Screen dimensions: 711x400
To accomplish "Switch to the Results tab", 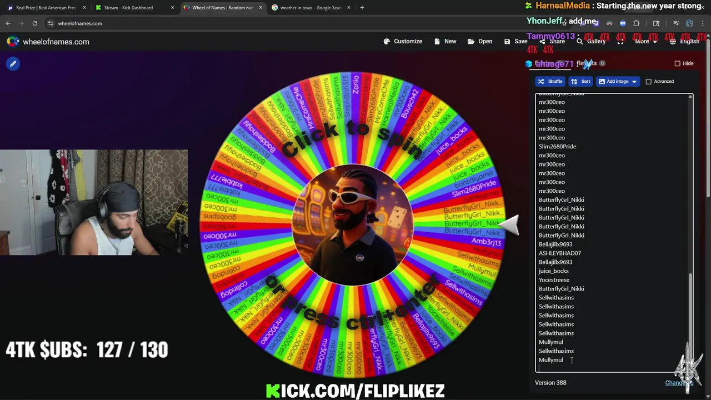I will 590,63.
